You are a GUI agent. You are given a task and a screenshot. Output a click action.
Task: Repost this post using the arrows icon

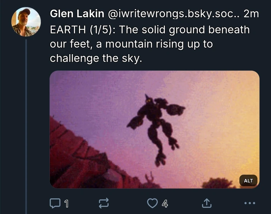pyautogui.click(x=104, y=204)
